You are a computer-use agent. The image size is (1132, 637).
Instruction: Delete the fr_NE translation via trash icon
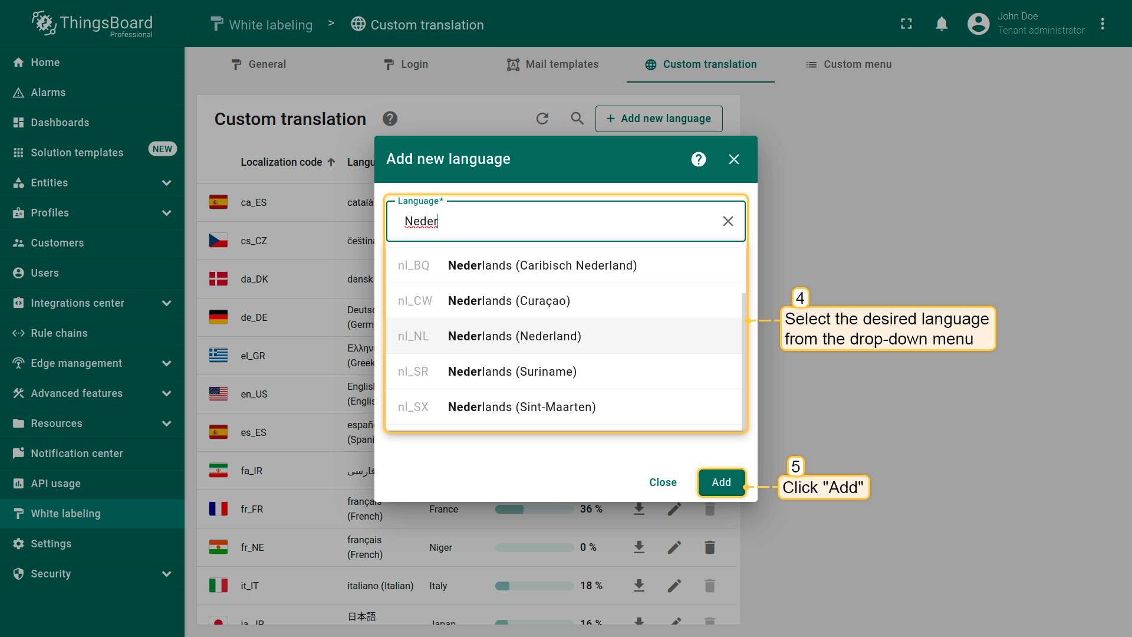pos(710,547)
